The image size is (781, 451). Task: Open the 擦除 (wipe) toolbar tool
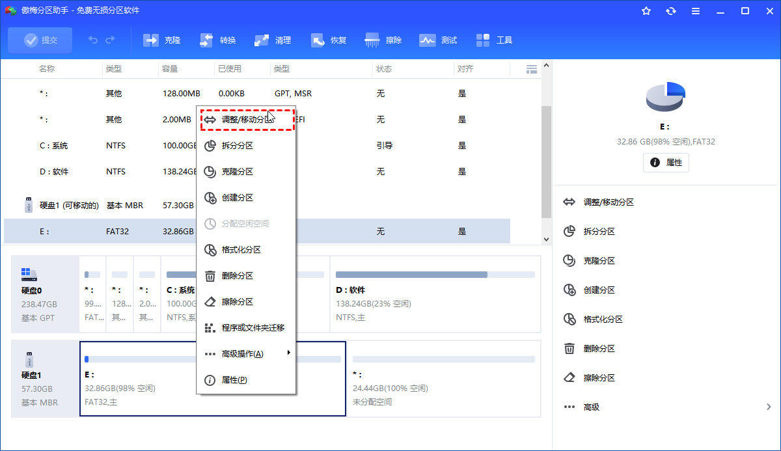click(x=383, y=40)
